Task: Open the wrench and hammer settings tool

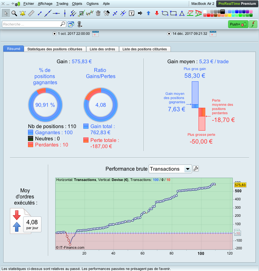Action: (106, 13)
